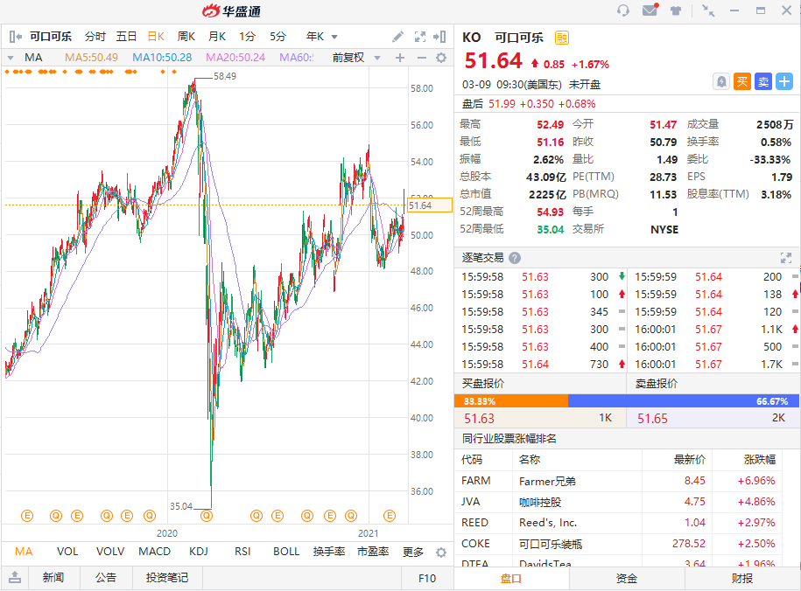This screenshot has height=591, width=801.
Task: Open the 新闻 news tab
Action: (53, 578)
